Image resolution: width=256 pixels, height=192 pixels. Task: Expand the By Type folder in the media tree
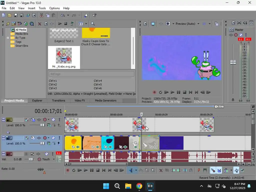pos(8,38)
